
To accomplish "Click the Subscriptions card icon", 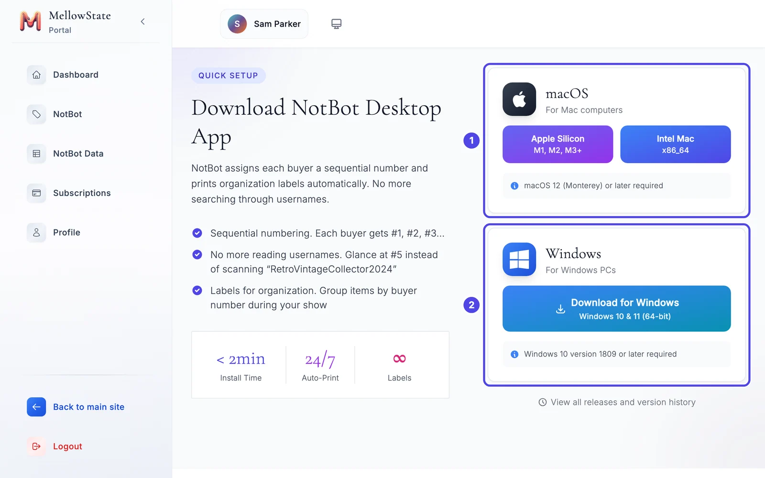I will coord(36,193).
